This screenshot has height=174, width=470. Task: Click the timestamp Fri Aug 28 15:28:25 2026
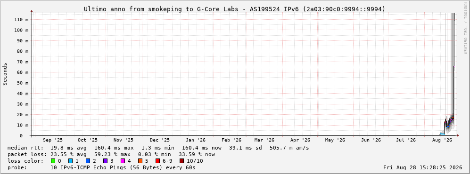tap(423, 167)
